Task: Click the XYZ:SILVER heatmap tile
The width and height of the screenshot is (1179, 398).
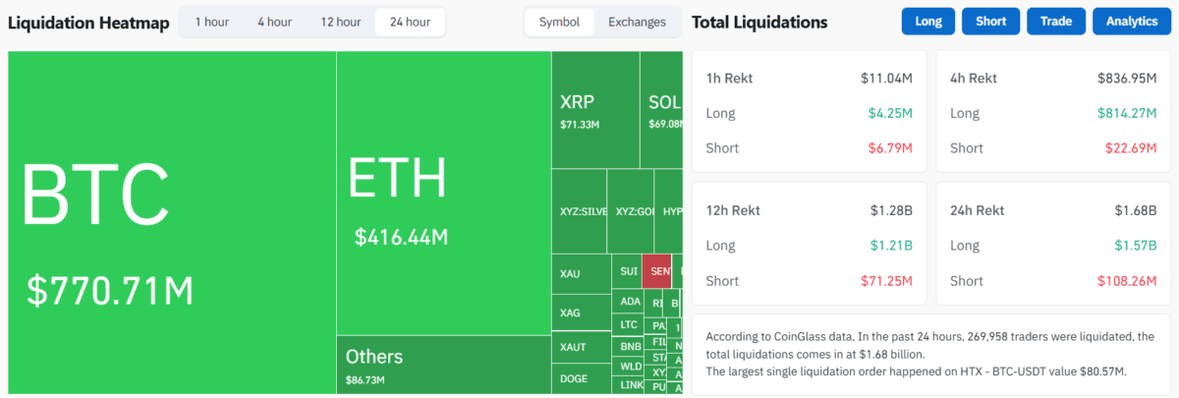Action: [x=579, y=211]
